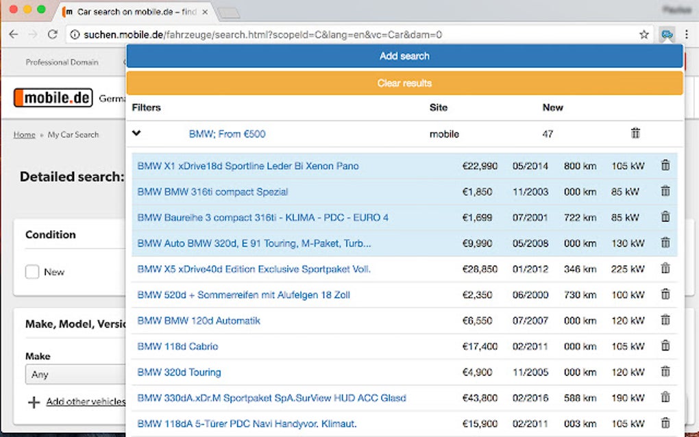The width and height of the screenshot is (699, 437).
Task: Remove the BMW 320d Touring row
Action: [665, 372]
